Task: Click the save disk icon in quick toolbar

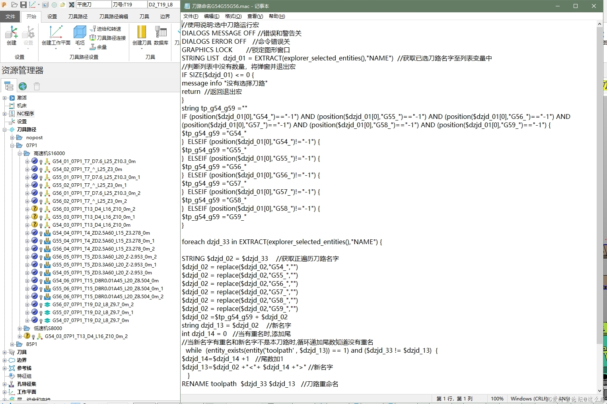Action: [x=23, y=5]
